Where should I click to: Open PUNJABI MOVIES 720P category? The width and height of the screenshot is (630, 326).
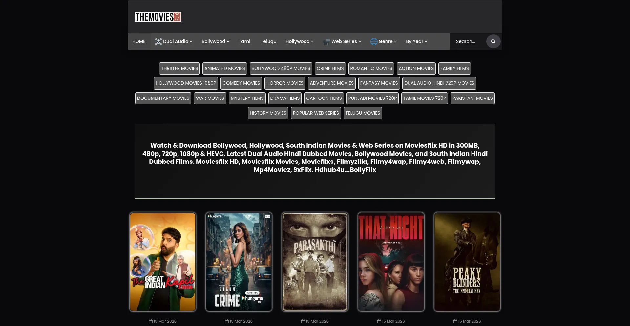(372, 98)
